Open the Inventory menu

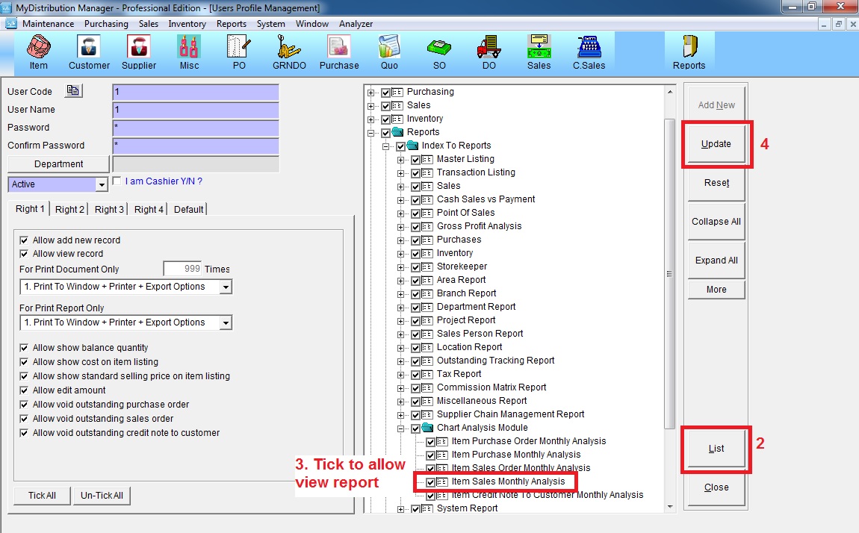point(187,24)
